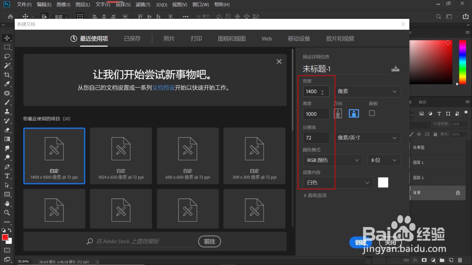The height and width of the screenshot is (265, 472).
Task: Toggle the Artboards checkbox
Action: tap(372, 113)
